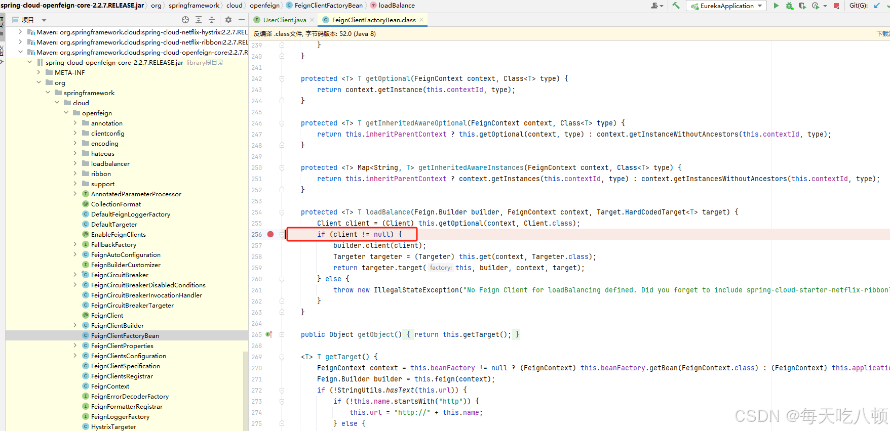The height and width of the screenshot is (431, 890).
Task: Run with profiler using the clock-play icon
Action: [815, 6]
